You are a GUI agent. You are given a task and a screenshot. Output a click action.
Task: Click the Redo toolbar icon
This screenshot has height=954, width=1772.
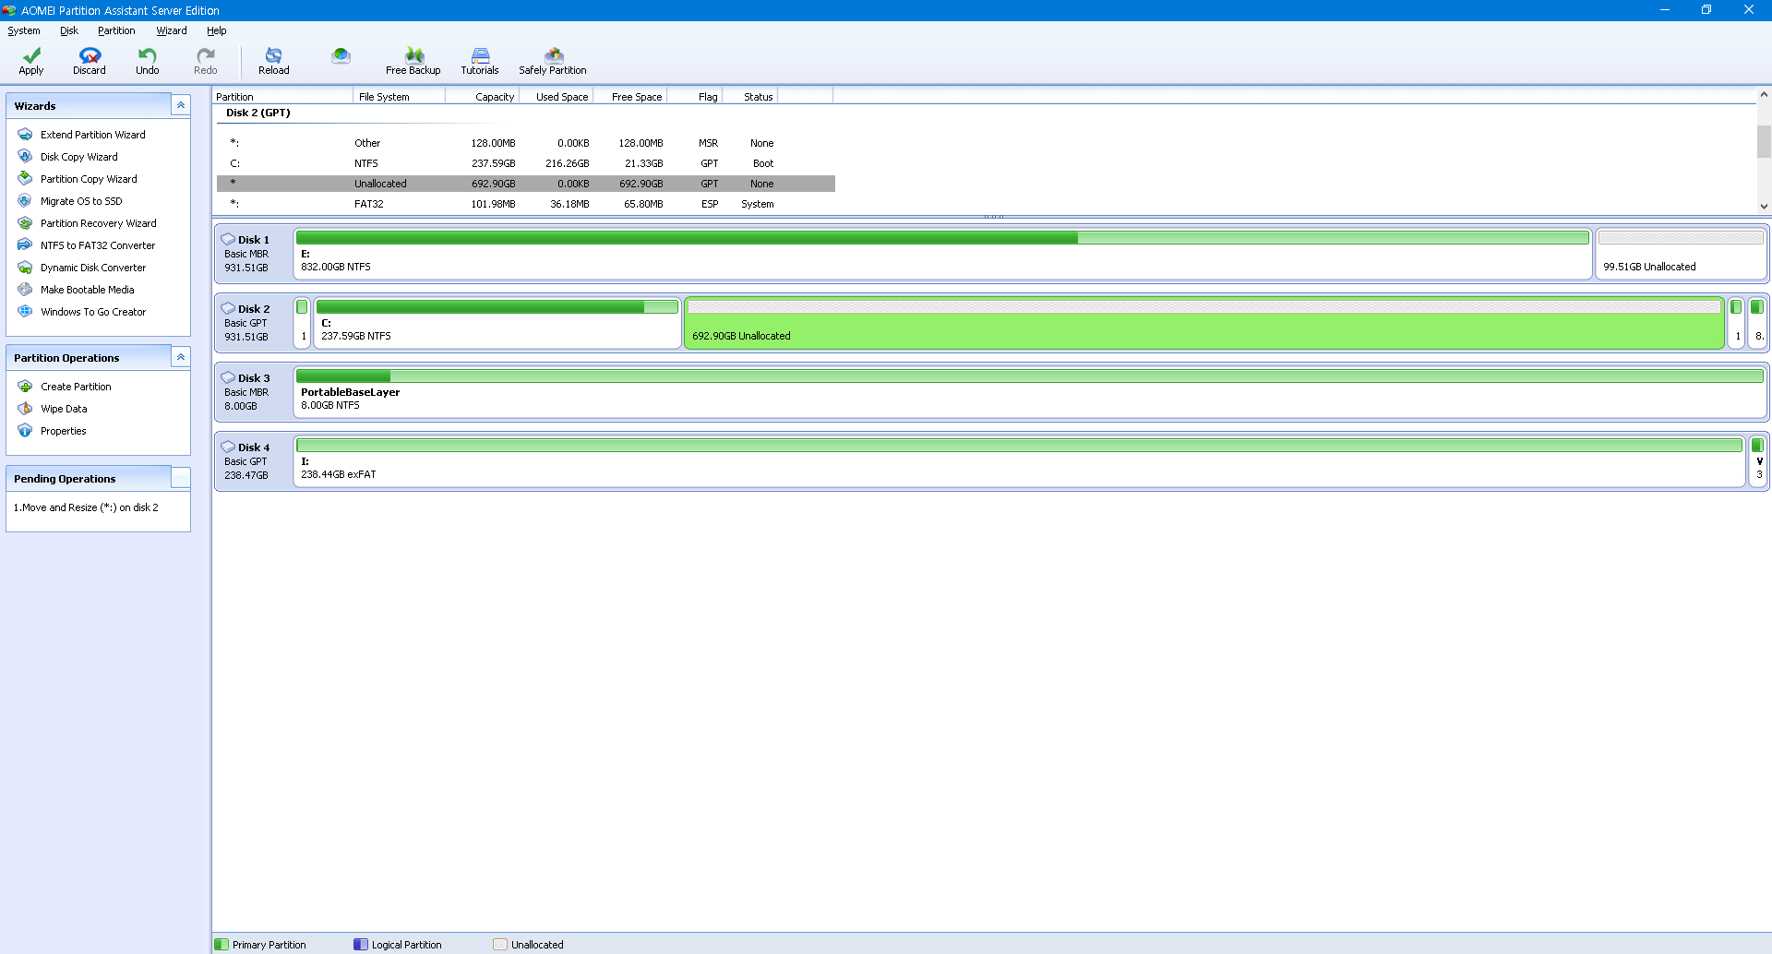pyautogui.click(x=206, y=61)
